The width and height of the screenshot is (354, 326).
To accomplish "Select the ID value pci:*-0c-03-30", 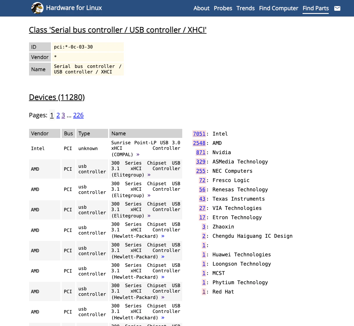I will pyautogui.click(x=73, y=47).
